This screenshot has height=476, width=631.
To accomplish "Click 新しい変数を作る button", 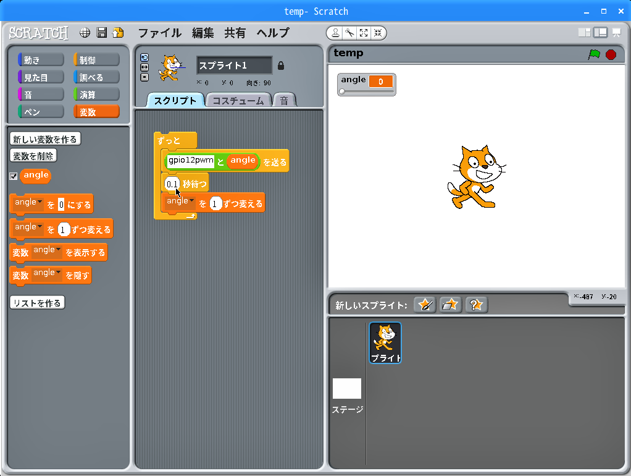I will click(x=45, y=139).
